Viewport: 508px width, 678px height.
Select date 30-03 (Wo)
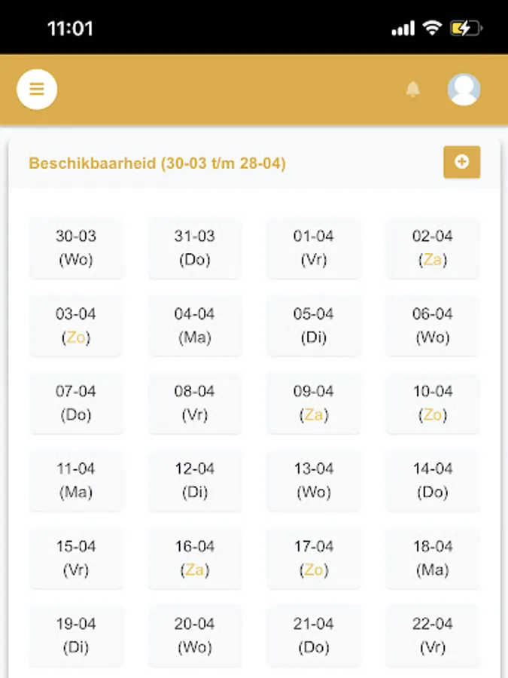pyautogui.click(x=76, y=248)
